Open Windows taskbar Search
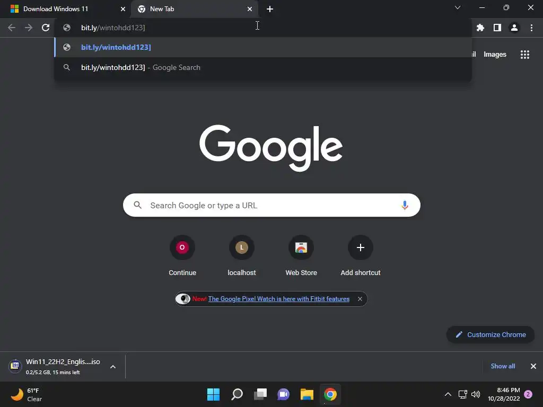This screenshot has width=543, height=407. (237, 394)
